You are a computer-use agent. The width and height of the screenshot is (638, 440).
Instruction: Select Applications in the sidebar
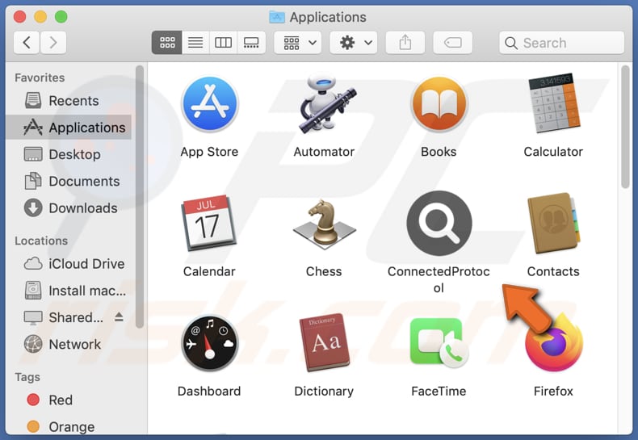pyautogui.click(x=69, y=128)
